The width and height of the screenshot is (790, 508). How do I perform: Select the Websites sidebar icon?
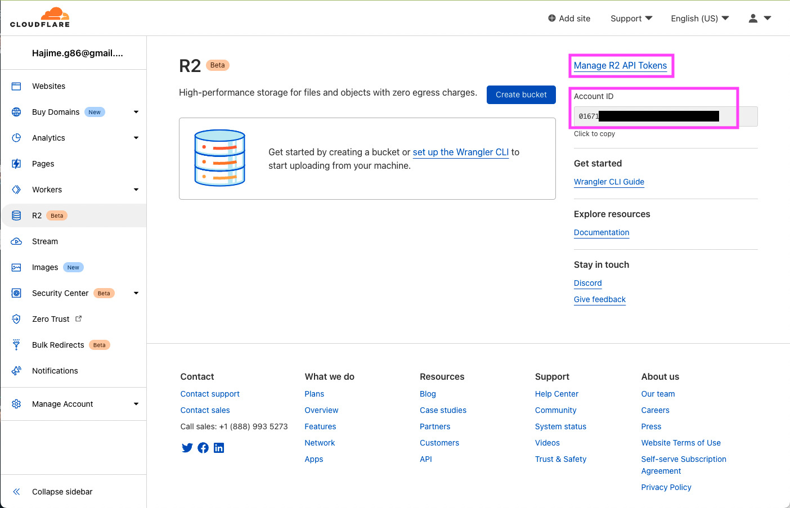click(x=16, y=86)
